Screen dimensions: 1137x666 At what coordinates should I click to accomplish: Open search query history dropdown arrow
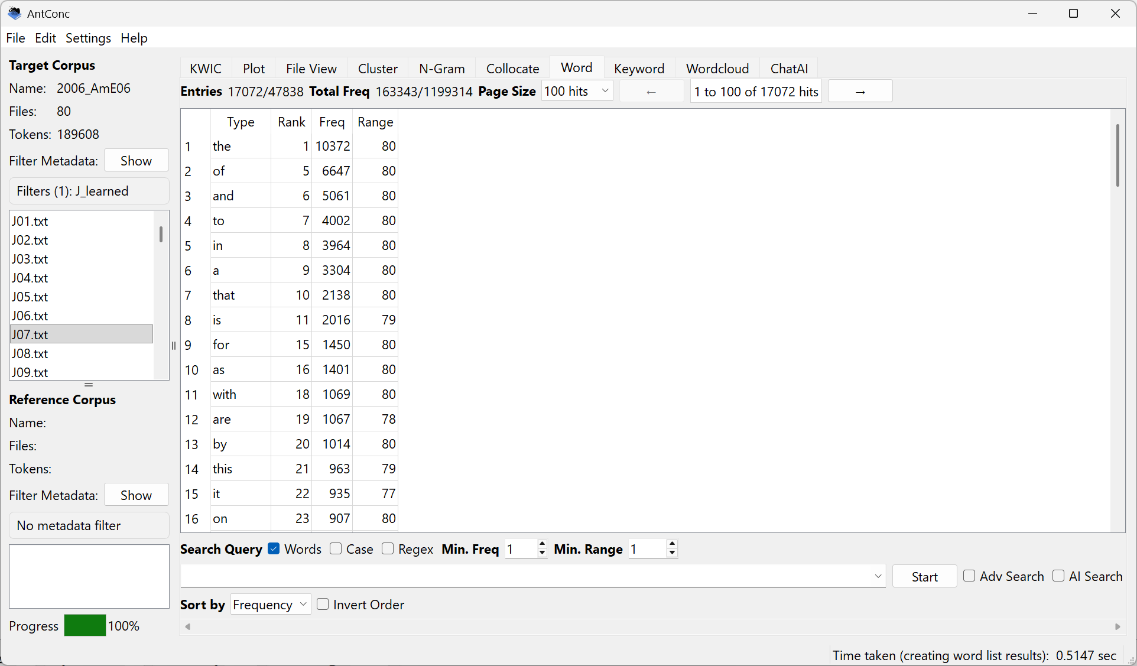878,576
